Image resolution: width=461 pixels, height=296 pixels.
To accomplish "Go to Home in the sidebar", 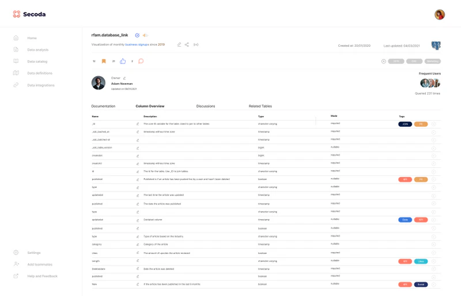I will [x=32, y=38].
